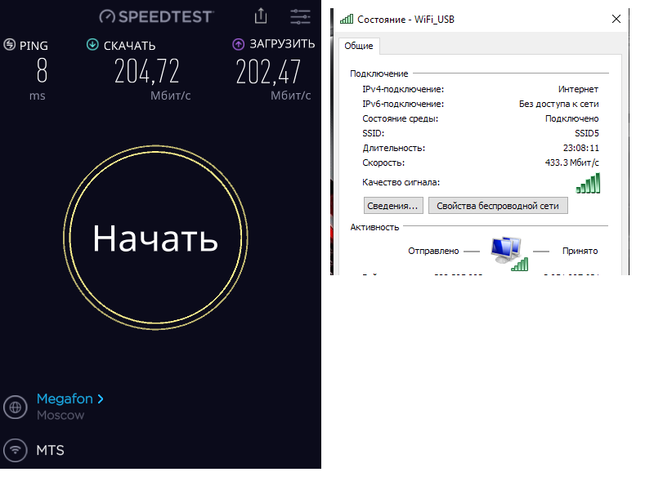Click the 202,47 upload speed result
The image size is (654, 490).
pyautogui.click(x=268, y=73)
